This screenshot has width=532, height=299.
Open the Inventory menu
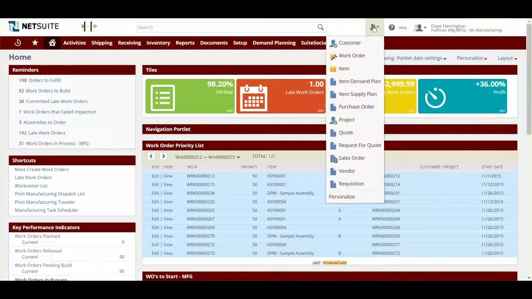coord(158,43)
